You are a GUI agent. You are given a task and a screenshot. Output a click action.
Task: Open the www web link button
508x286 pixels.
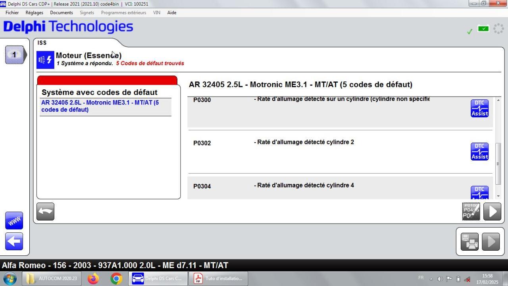click(x=14, y=220)
